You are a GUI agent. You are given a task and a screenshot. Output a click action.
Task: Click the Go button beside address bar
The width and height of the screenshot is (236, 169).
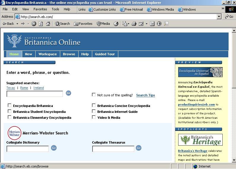pos(229,17)
